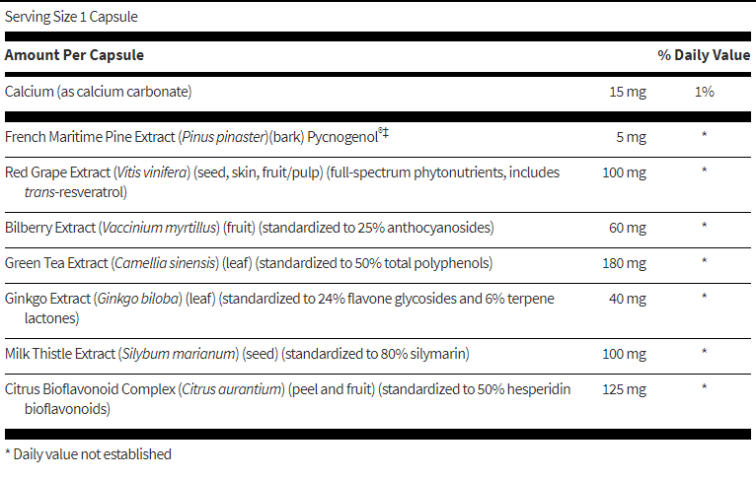The image size is (756, 479).
Task: Click the % Daily Value column header
Action: point(704,55)
